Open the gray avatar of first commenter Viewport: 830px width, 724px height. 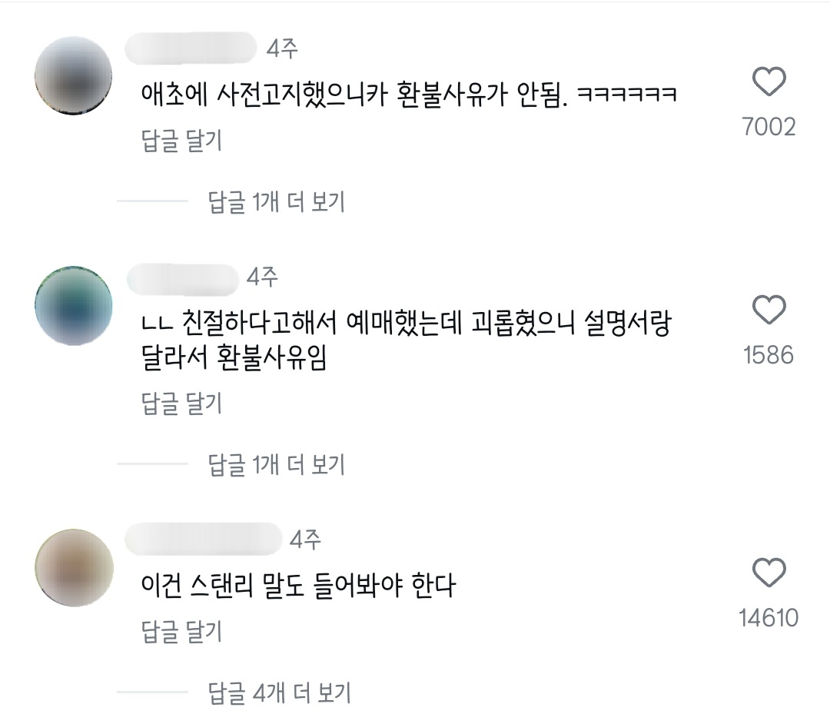tap(74, 75)
